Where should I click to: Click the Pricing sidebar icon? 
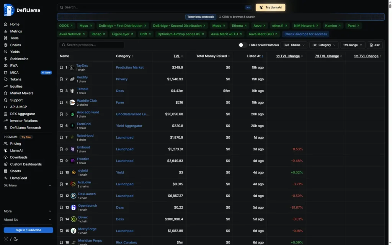(x=5, y=144)
